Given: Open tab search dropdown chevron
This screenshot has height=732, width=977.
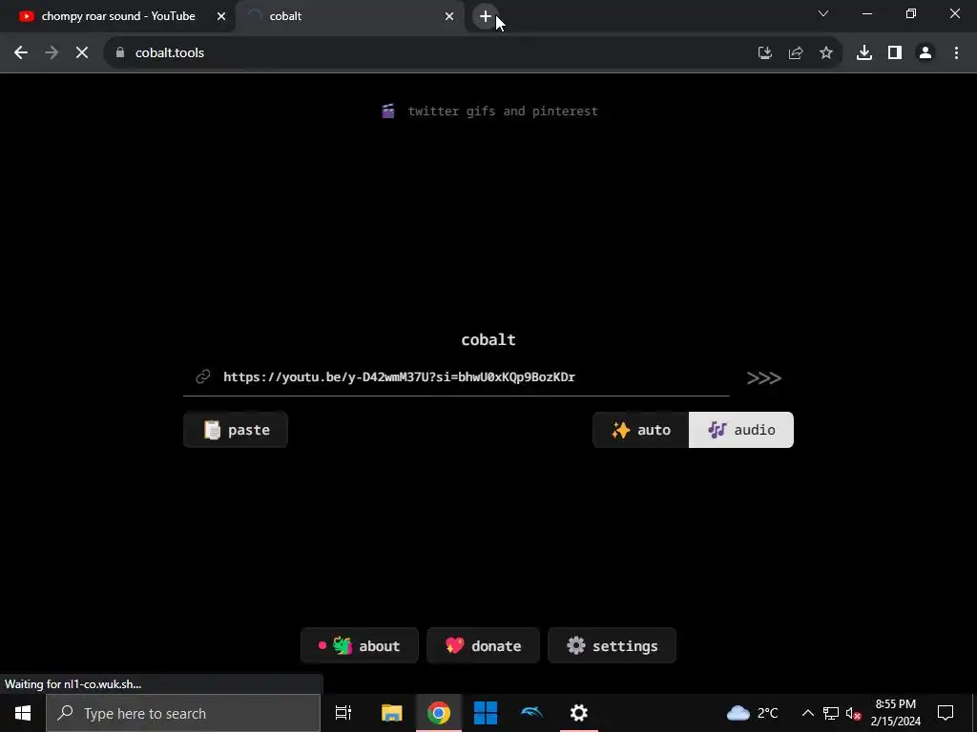Looking at the screenshot, I should [x=823, y=13].
